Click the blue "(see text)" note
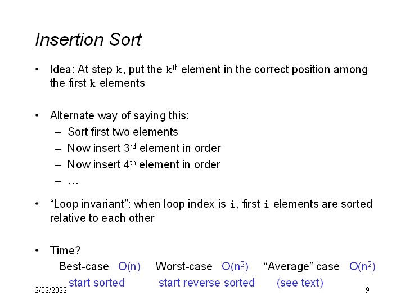 300,283
